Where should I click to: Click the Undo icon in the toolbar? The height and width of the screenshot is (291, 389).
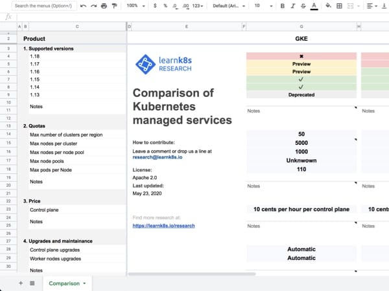[x=84, y=6]
